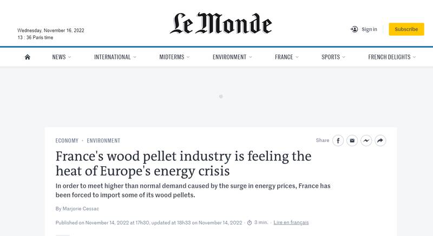This screenshot has height=236, width=433.
Task: Open the Sports menu item
Action: (x=331, y=57)
